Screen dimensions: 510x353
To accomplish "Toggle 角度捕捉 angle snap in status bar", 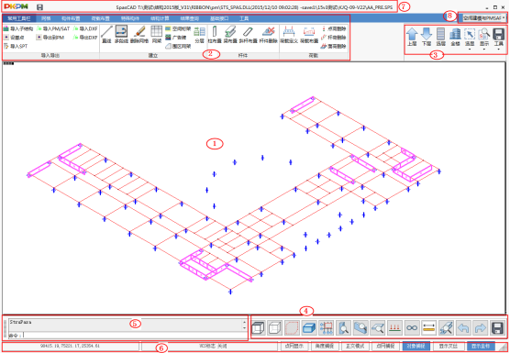I will 325,347.
